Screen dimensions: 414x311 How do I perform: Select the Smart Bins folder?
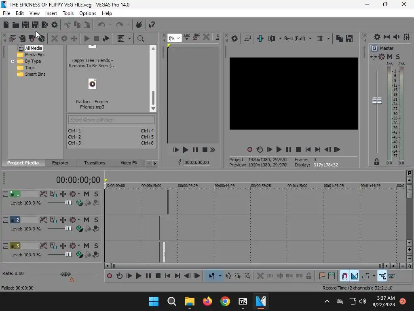[35, 75]
